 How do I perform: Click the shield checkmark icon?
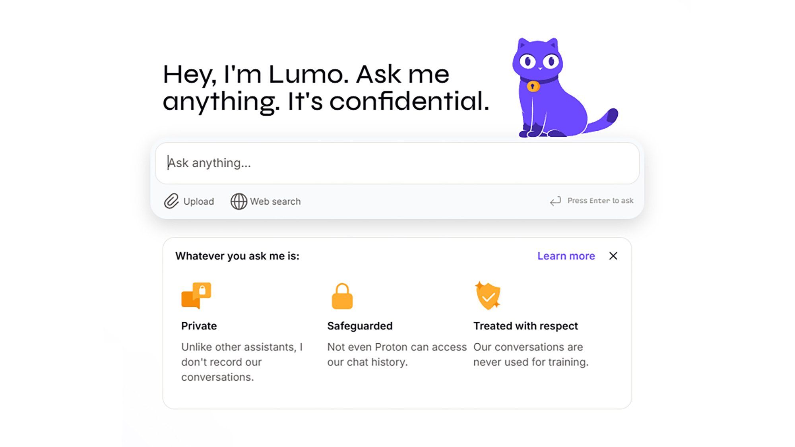[x=488, y=296]
